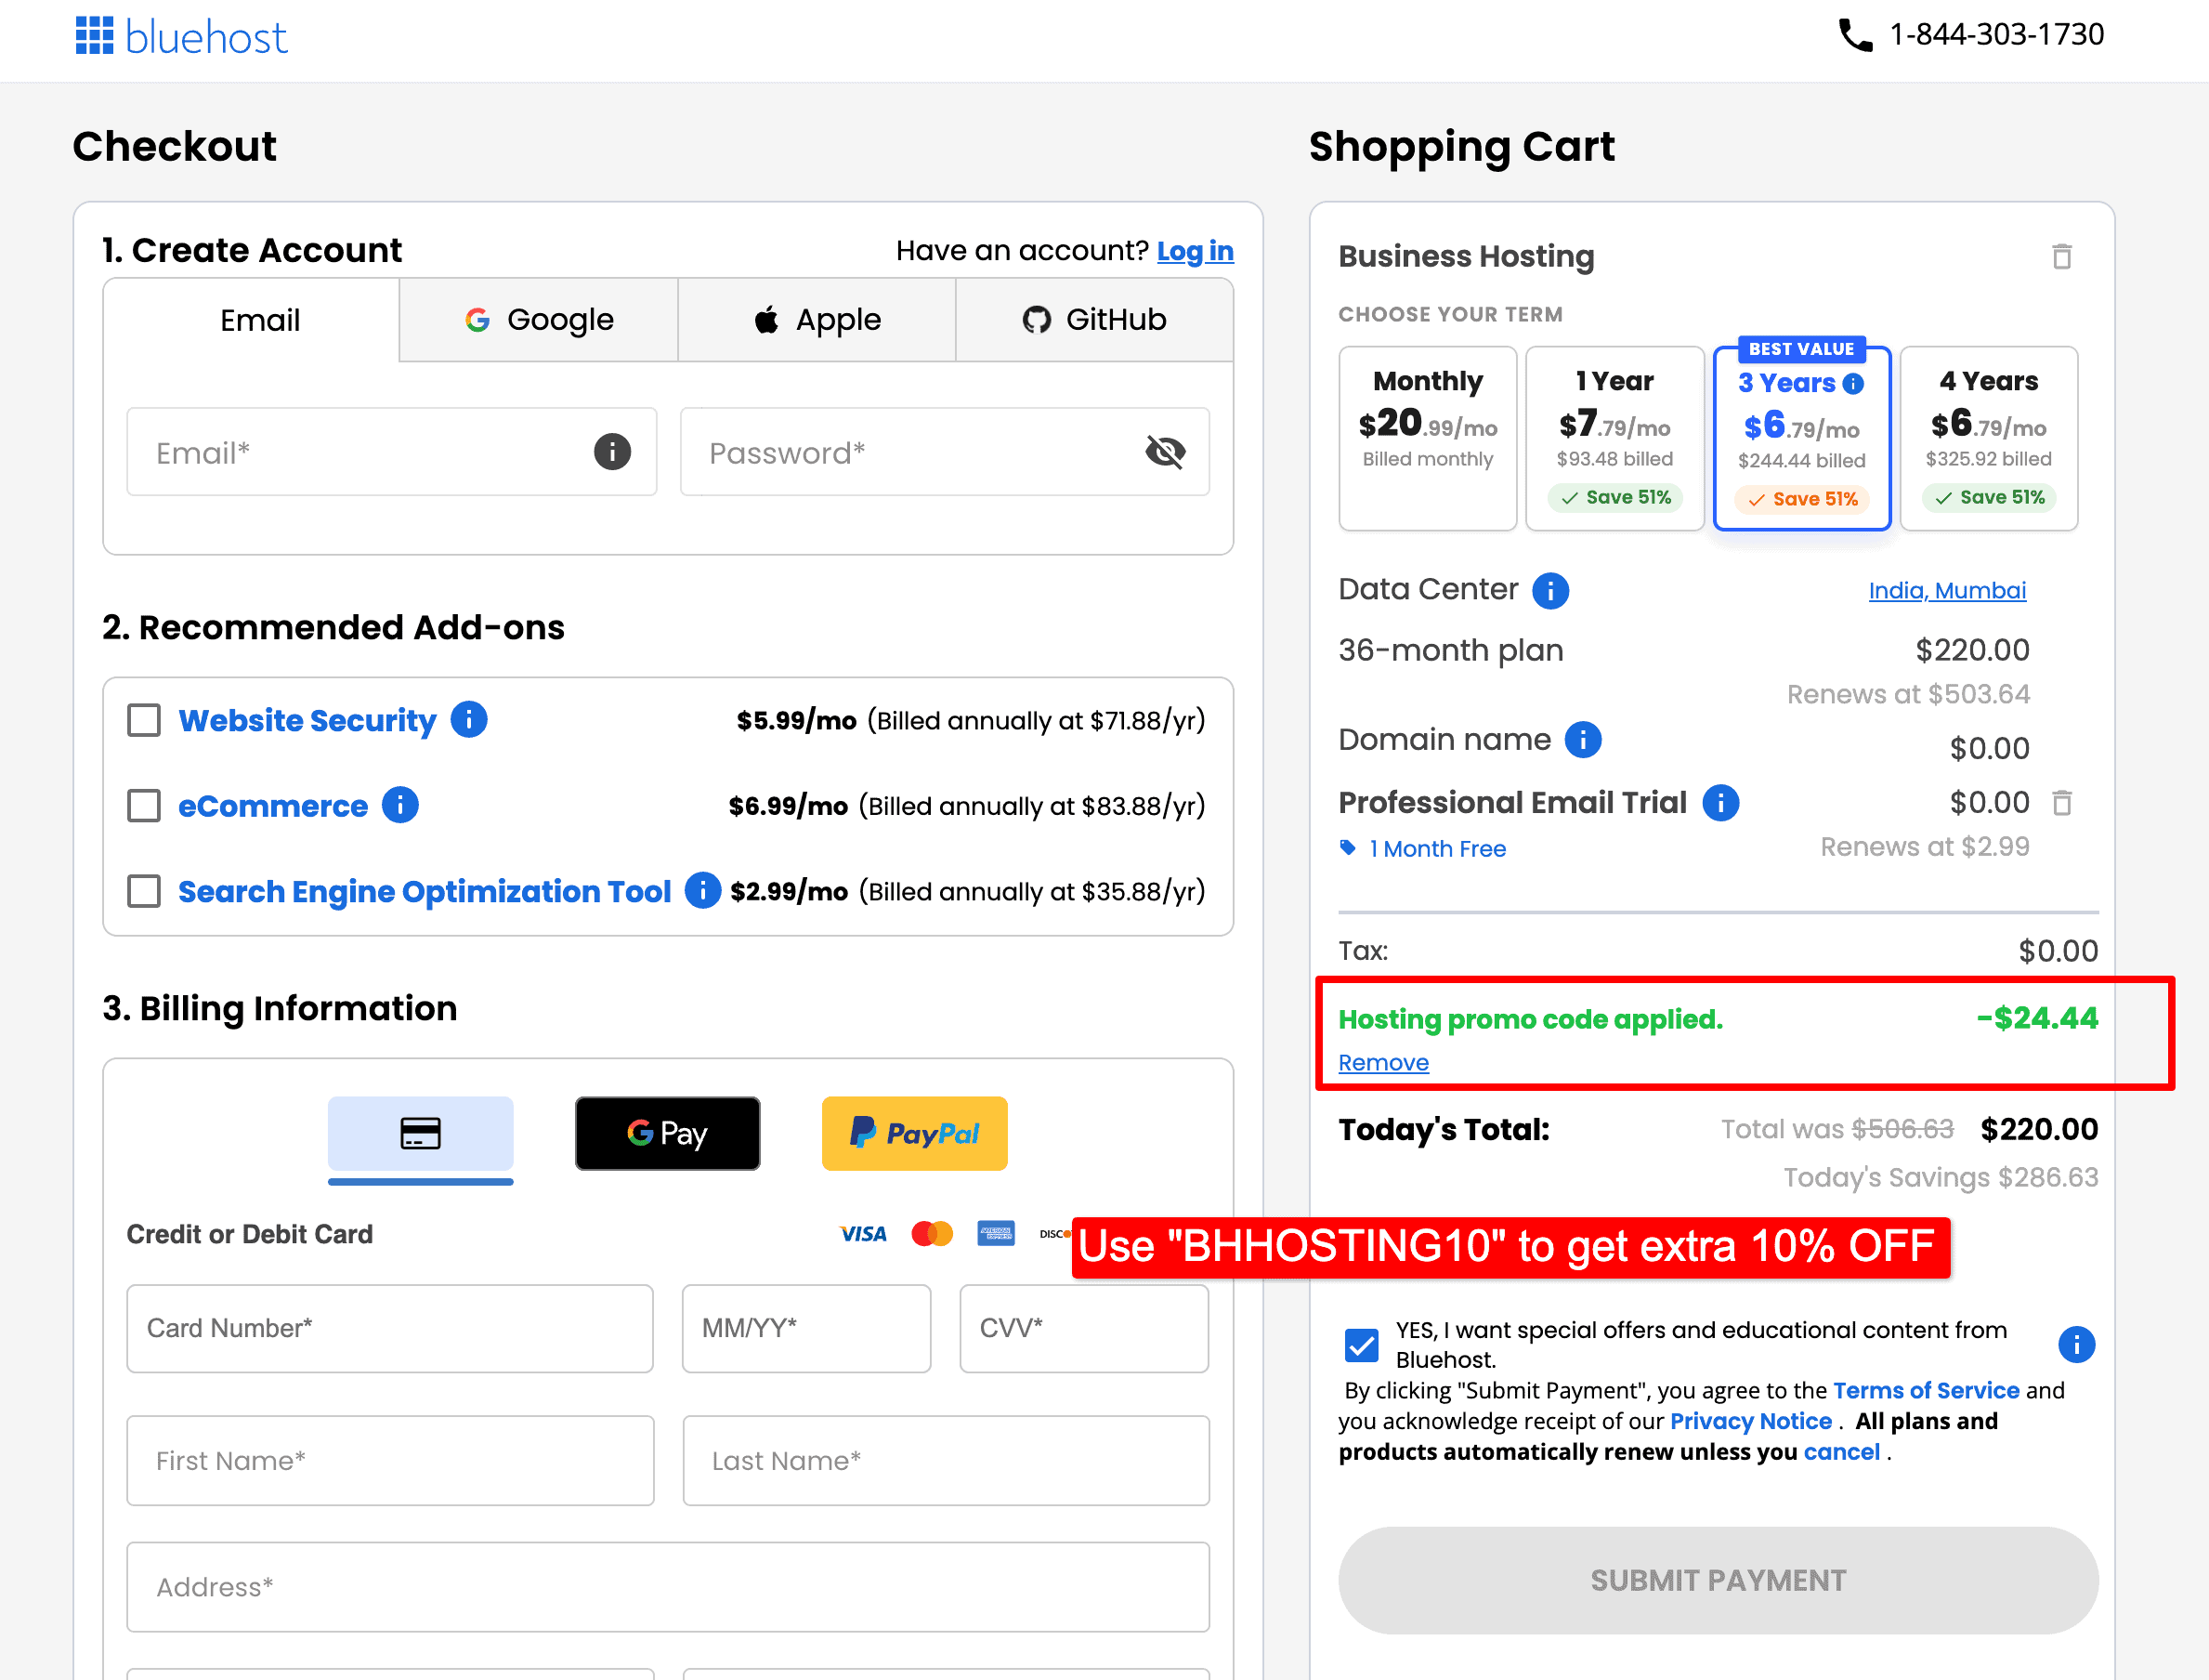Image resolution: width=2209 pixels, height=1680 pixels.
Task: Delete Business Hosting with trash icon
Action: point(2061,256)
